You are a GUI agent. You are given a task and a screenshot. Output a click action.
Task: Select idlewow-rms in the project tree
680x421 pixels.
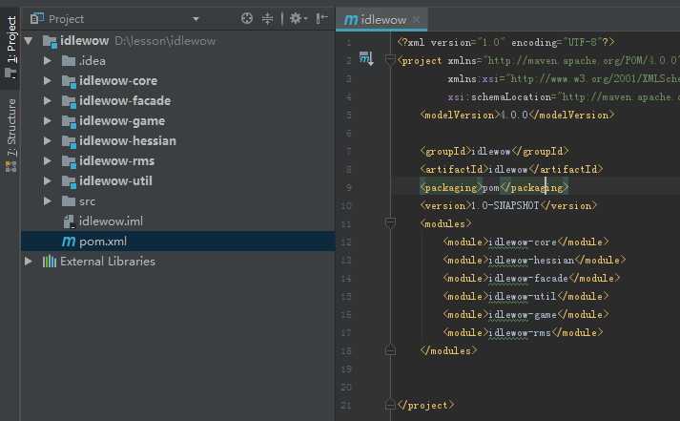tap(116, 161)
